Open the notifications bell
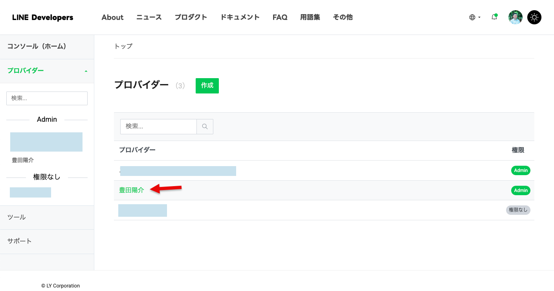The width and height of the screenshot is (554, 291). click(494, 17)
